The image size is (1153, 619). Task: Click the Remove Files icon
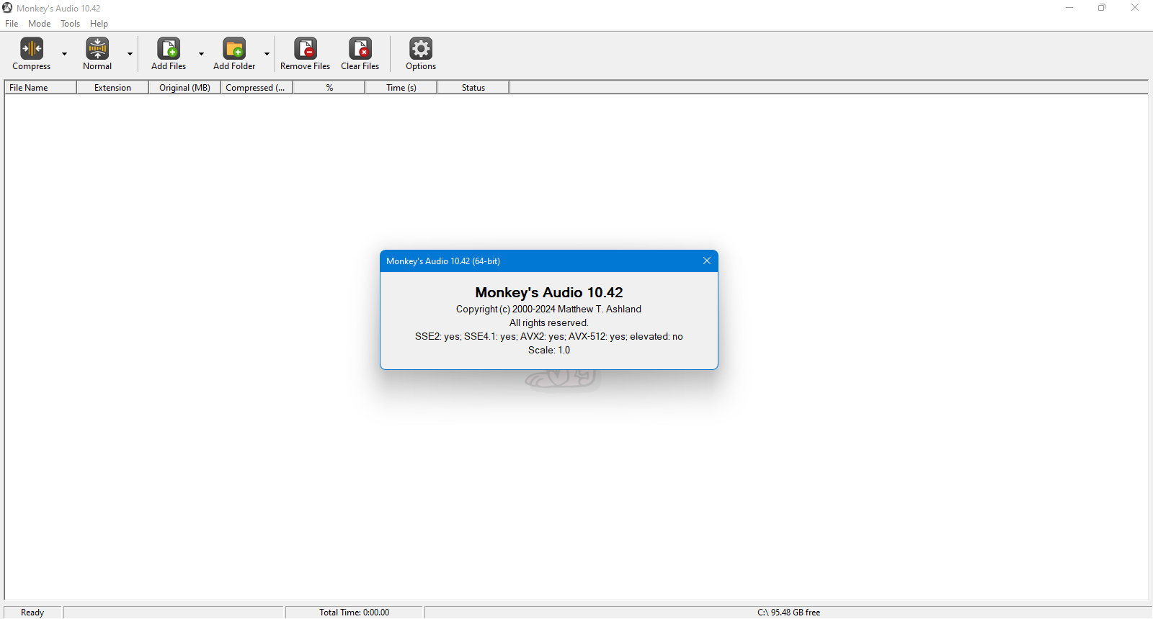tap(306, 48)
